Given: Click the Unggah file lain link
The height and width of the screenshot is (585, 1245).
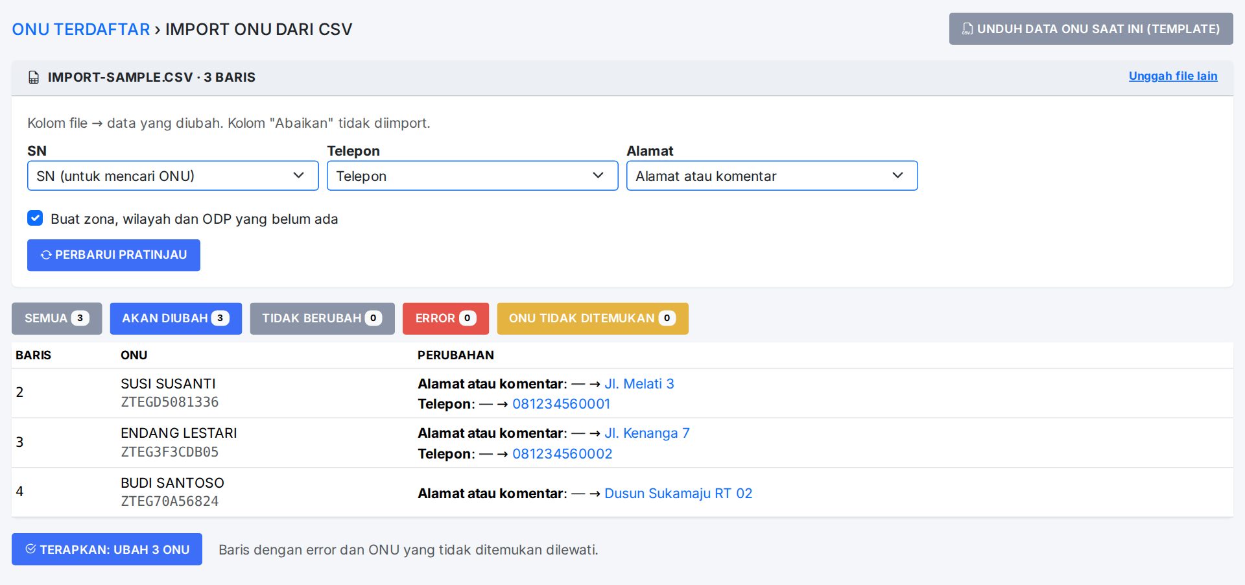Looking at the screenshot, I should click(1173, 76).
